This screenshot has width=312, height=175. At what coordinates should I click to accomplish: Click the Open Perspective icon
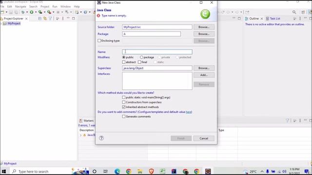(x=303, y=12)
